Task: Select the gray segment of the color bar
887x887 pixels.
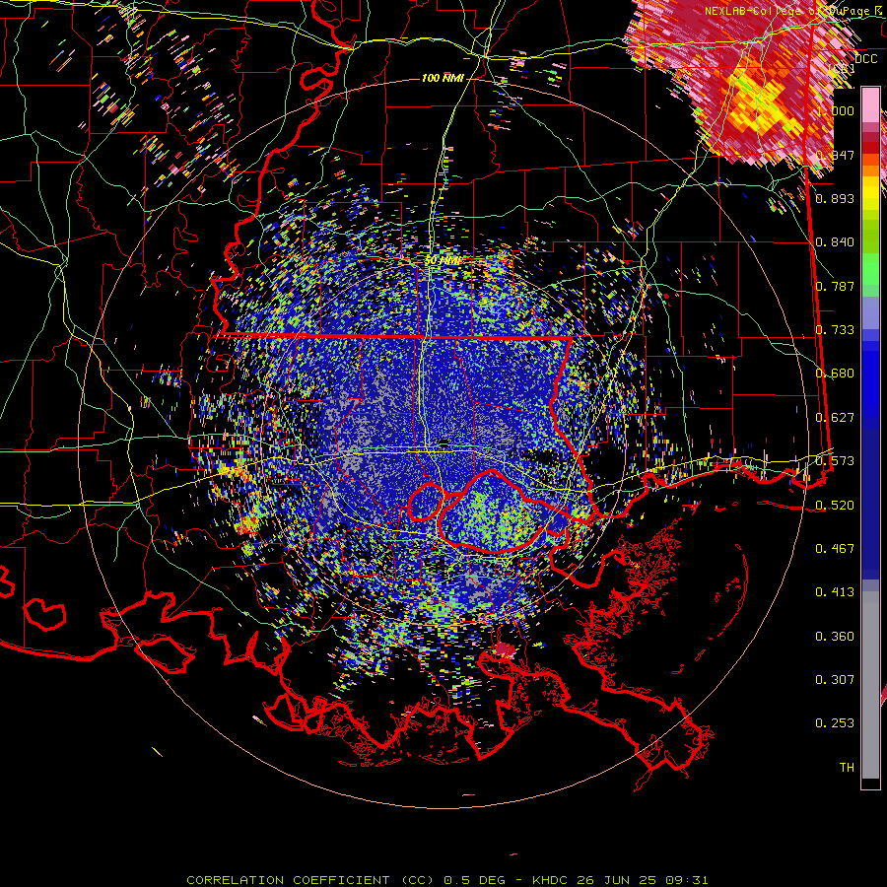Action: [x=870, y=685]
